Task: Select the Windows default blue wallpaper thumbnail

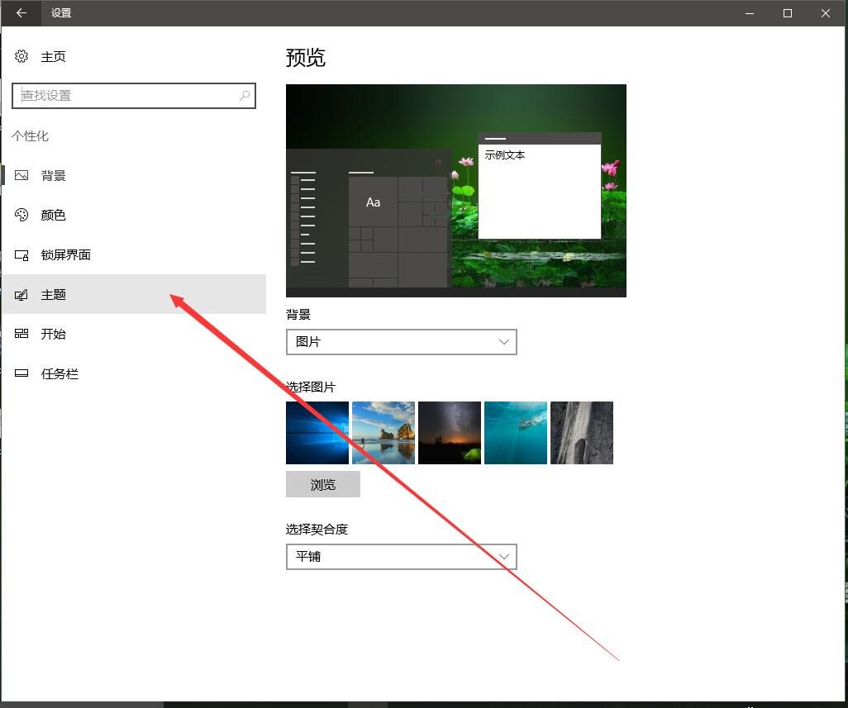Action: pos(317,432)
